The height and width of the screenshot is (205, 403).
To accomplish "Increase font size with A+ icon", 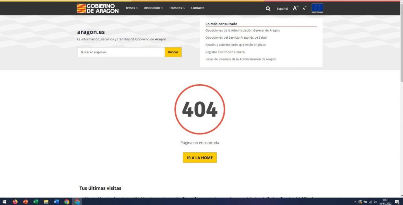I will (296, 8).
